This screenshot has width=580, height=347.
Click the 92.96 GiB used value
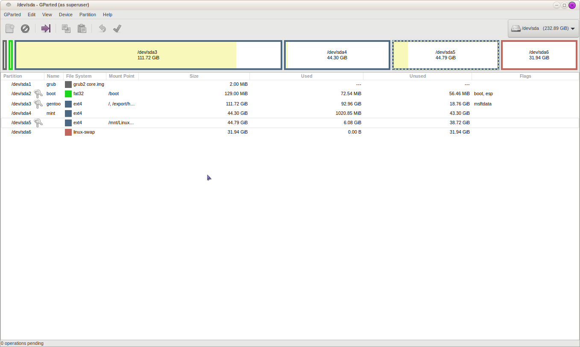[352, 104]
